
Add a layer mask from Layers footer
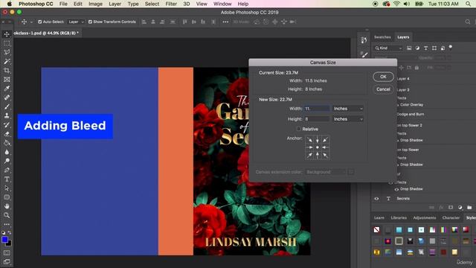[451, 208]
